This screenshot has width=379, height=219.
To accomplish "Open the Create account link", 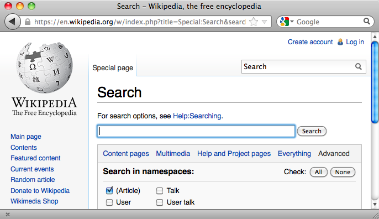I will pyautogui.click(x=310, y=42).
